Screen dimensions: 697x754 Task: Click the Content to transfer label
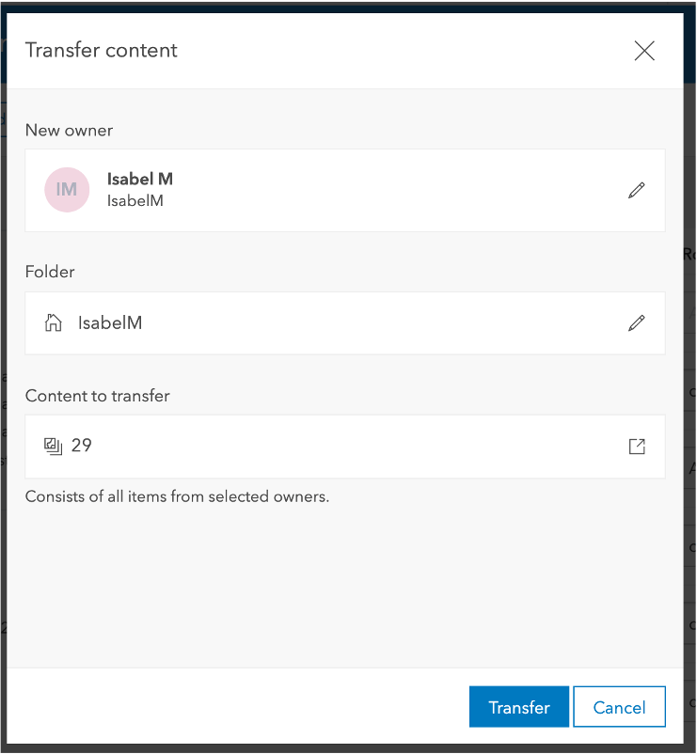(97, 396)
